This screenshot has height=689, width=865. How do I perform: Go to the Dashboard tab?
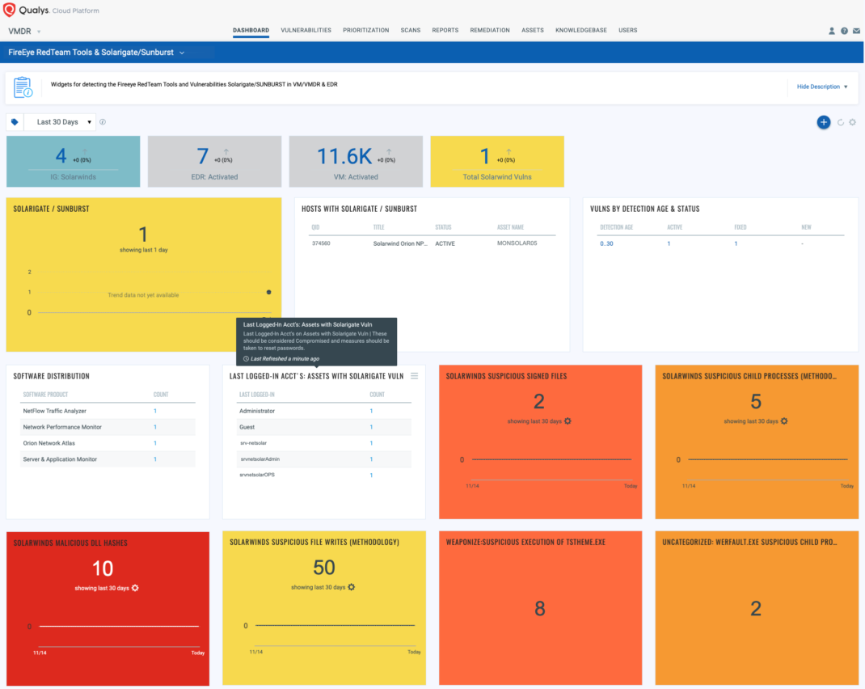tap(251, 31)
